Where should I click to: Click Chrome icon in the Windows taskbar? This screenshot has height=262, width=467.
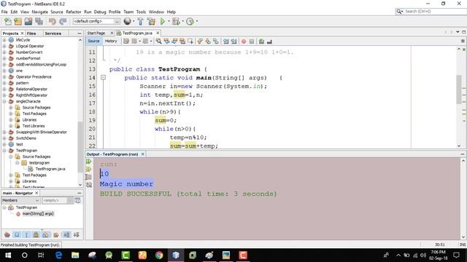(159, 255)
